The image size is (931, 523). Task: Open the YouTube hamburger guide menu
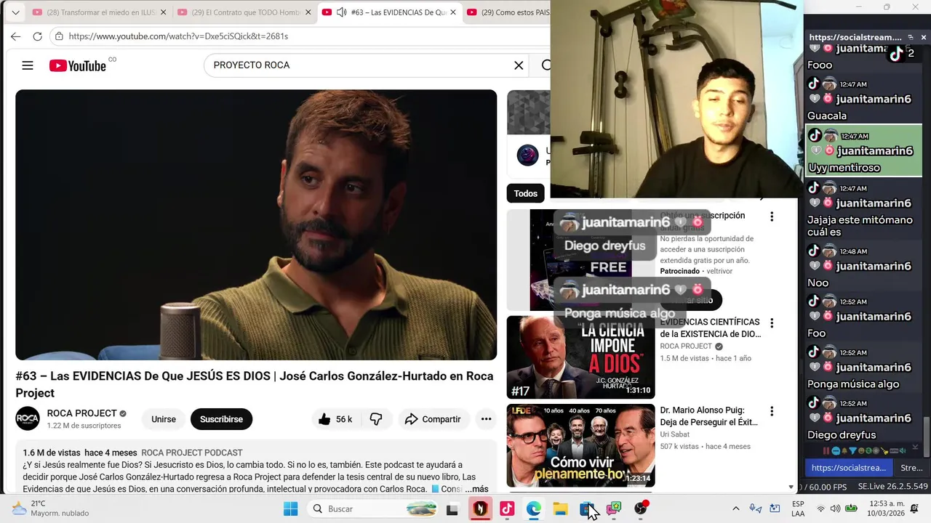point(28,65)
